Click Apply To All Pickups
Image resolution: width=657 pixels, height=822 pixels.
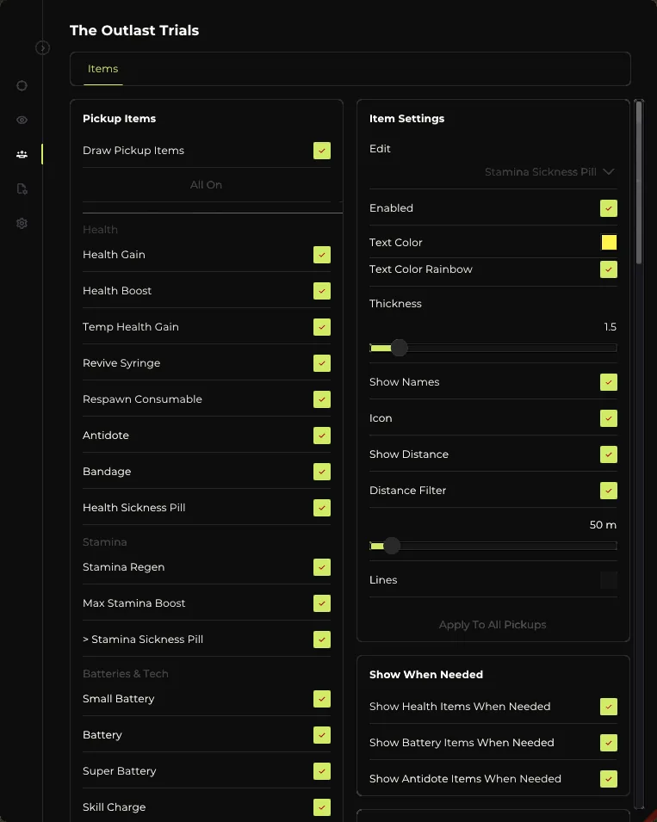[493, 624]
